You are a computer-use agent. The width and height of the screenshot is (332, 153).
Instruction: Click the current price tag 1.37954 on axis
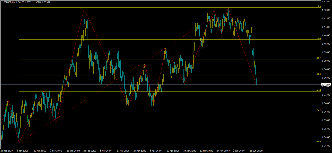(x=326, y=84)
